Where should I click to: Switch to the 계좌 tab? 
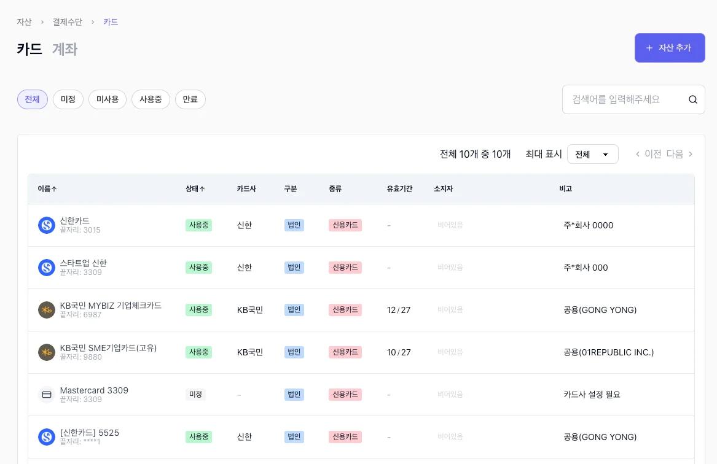[x=64, y=50]
